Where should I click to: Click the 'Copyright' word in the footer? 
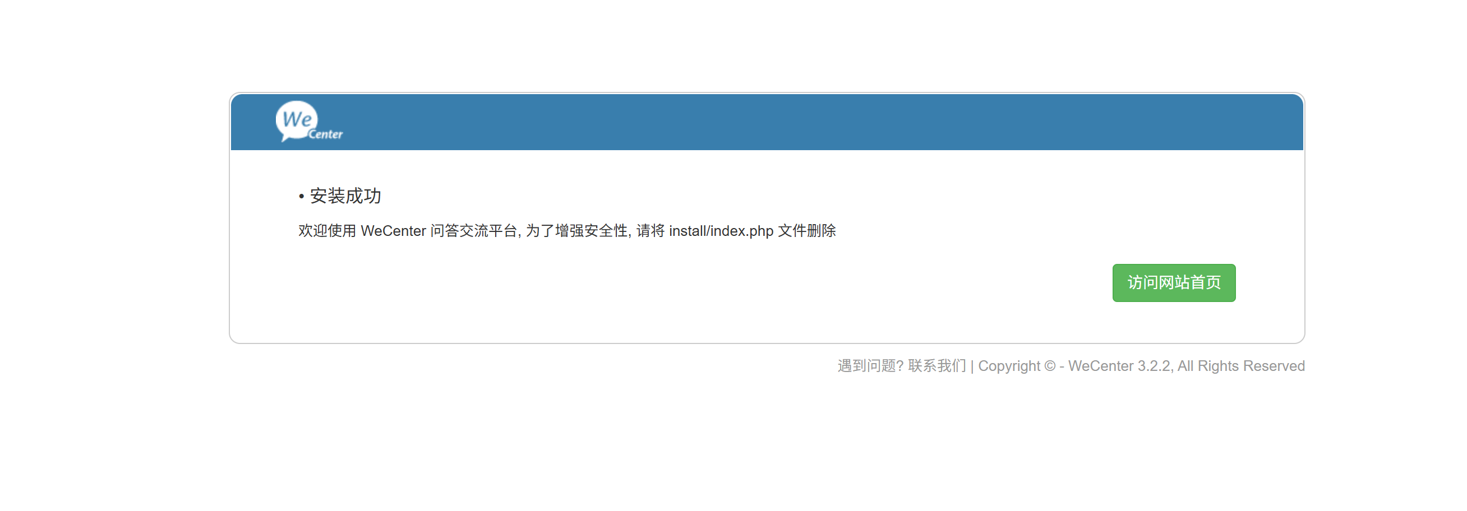[x=1008, y=366]
